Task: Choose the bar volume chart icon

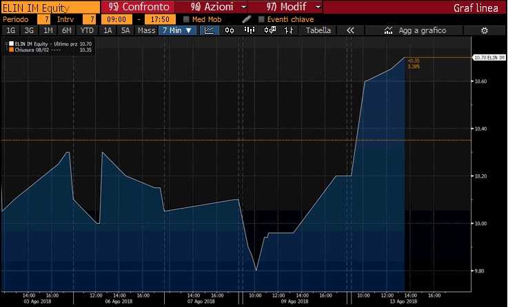Action: pyautogui.click(x=250, y=30)
